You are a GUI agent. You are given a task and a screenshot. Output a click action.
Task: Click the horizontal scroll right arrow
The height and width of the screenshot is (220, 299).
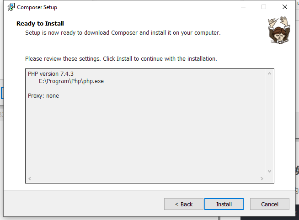[x=262, y=178]
